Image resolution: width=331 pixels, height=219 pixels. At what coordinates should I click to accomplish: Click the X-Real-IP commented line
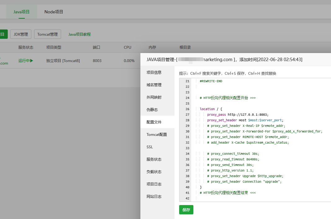point(246,126)
